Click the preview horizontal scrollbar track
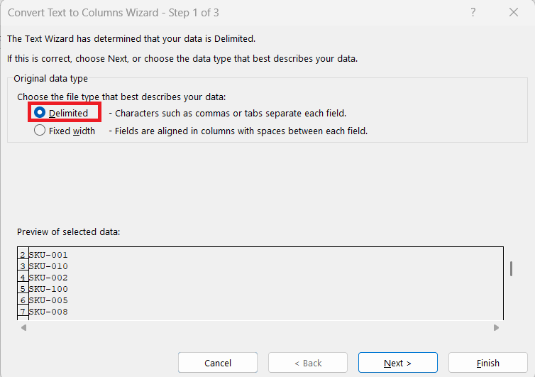Image resolution: width=535 pixels, height=377 pixels. pyautogui.click(x=260, y=328)
